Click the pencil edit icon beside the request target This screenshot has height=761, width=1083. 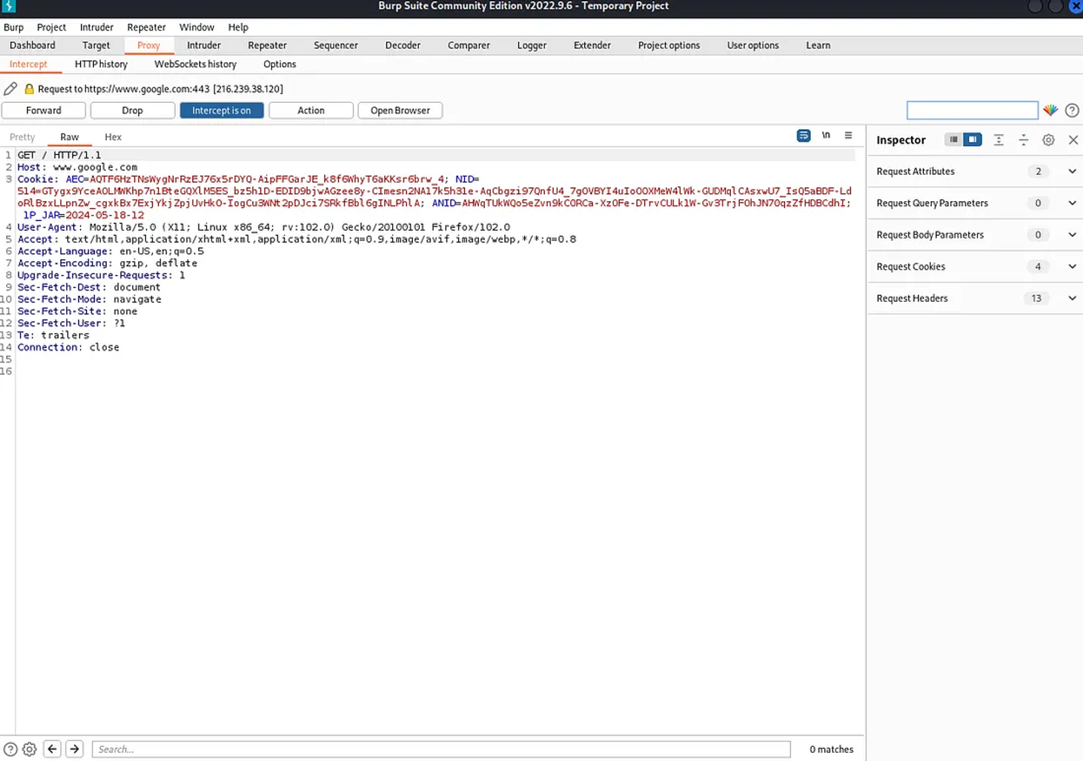pos(10,89)
